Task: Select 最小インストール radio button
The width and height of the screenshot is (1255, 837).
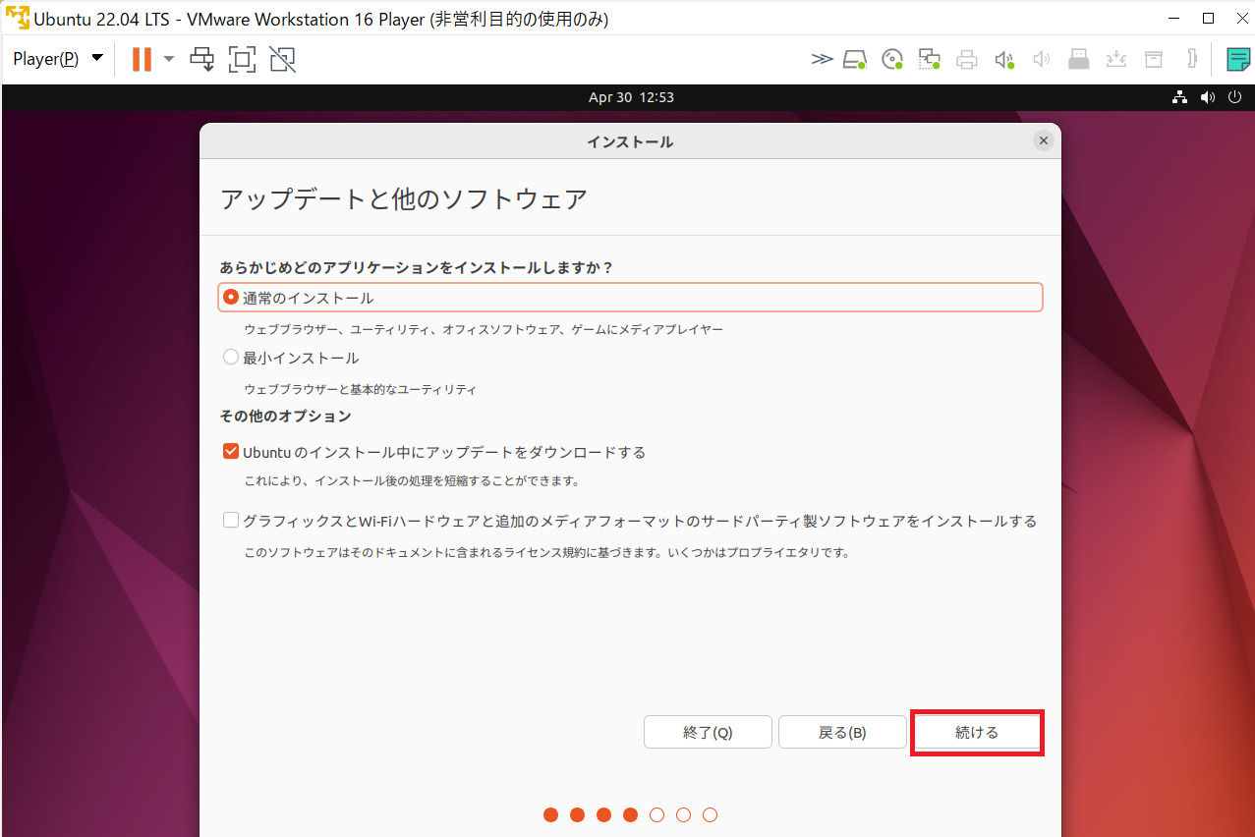Action: coord(231,357)
